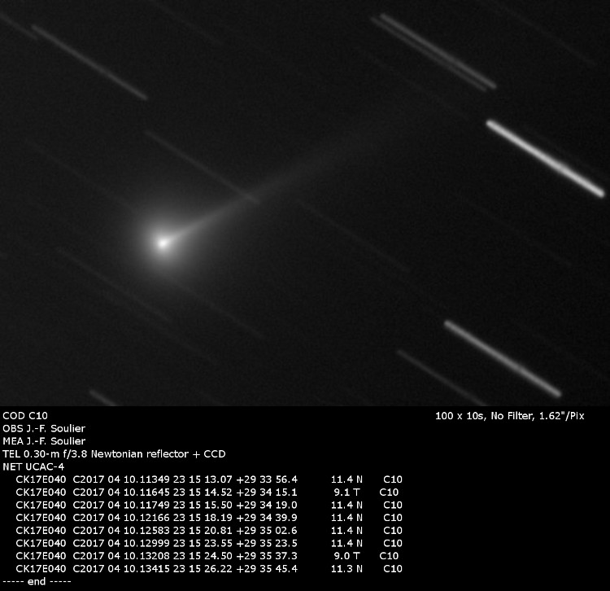The width and height of the screenshot is (610, 591).
Task: Click the bright comet nucleus
Action: click(x=163, y=242)
